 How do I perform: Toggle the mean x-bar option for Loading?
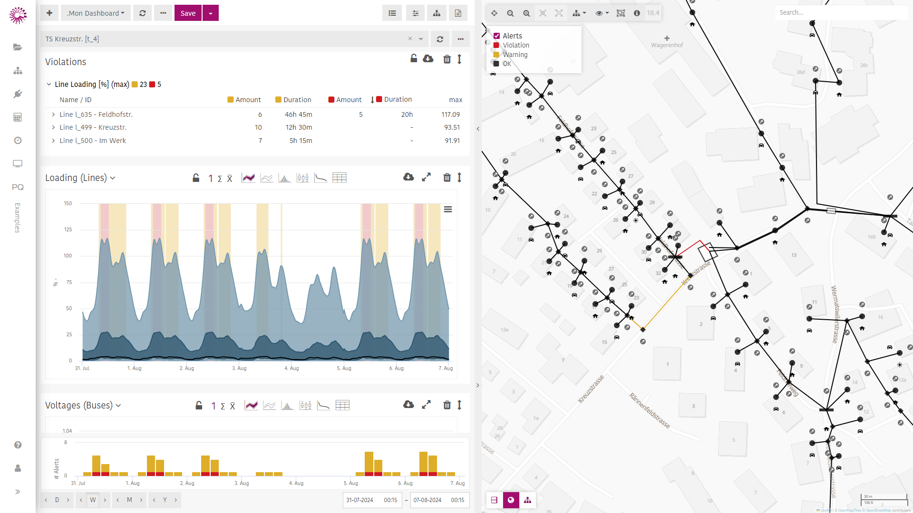pyautogui.click(x=230, y=179)
